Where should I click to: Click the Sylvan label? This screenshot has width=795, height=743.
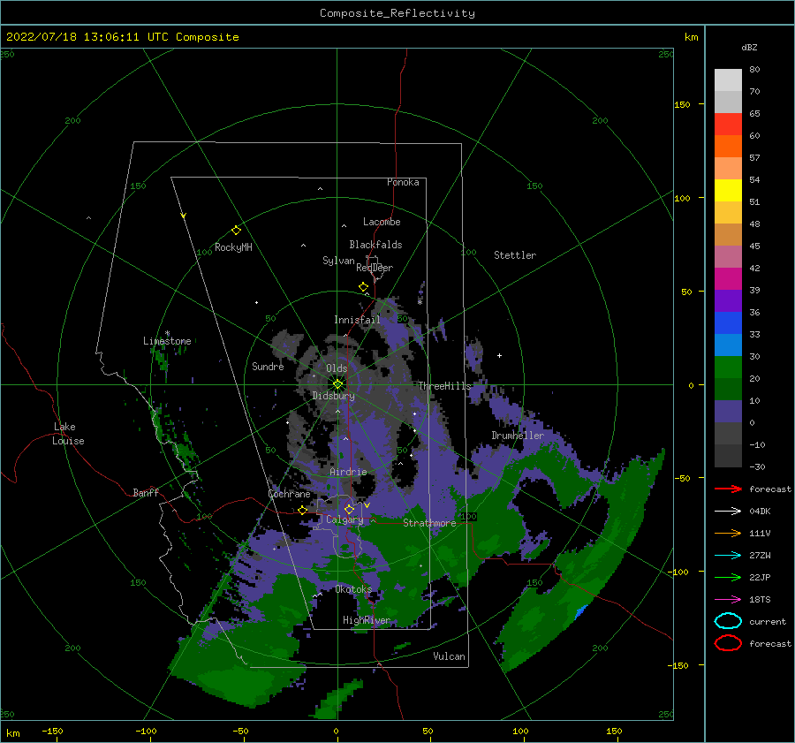338,261
